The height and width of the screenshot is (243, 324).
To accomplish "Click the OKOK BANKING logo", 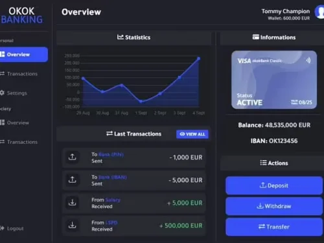I will (x=21, y=16).
